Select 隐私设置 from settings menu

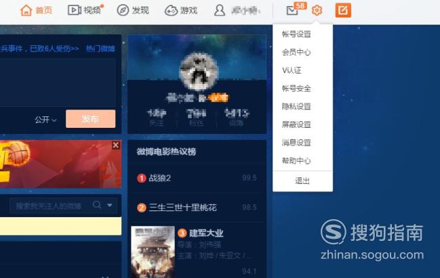(296, 106)
